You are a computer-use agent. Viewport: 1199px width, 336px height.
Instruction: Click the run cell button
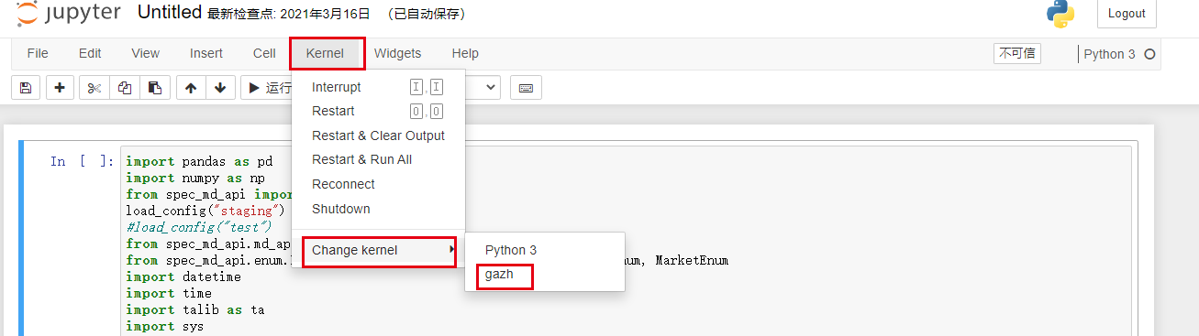(266, 88)
